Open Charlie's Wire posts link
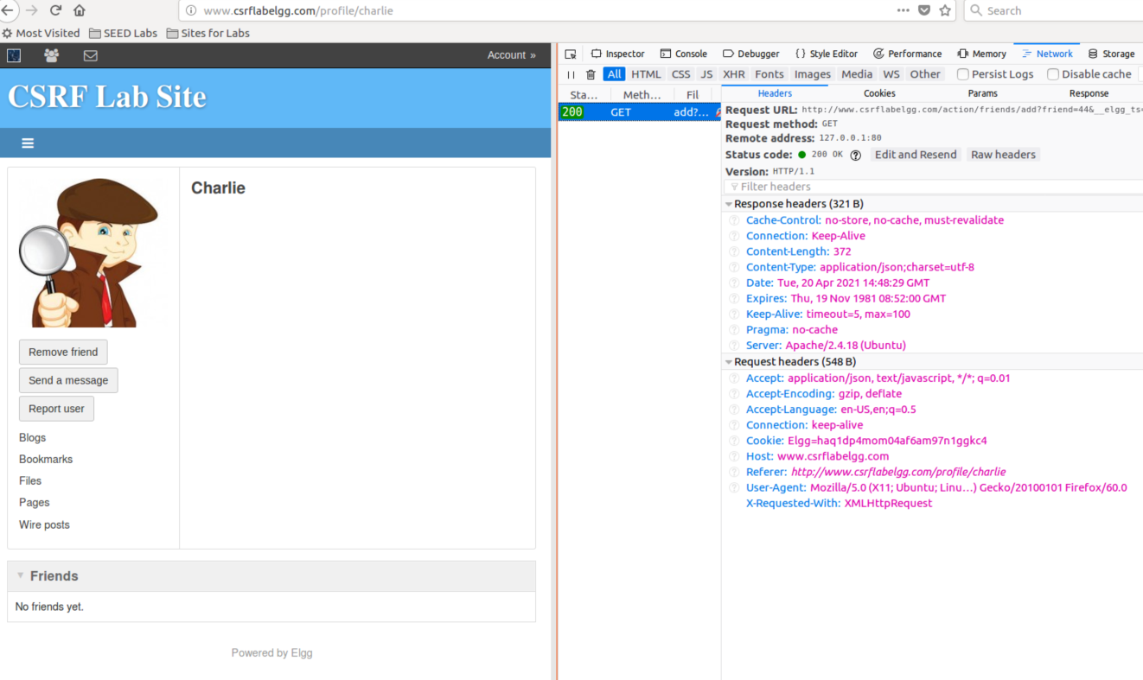The height and width of the screenshot is (680, 1143). [44, 525]
